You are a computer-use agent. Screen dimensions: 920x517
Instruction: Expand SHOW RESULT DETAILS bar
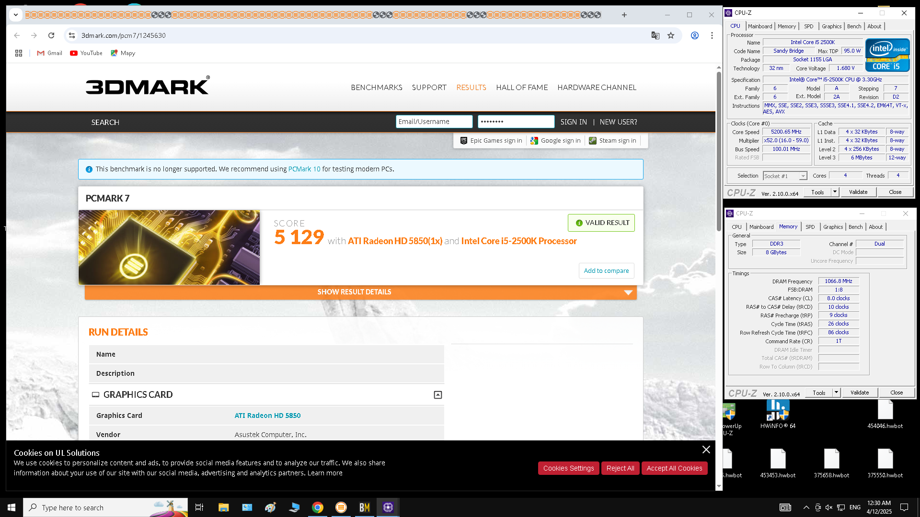[x=361, y=292]
